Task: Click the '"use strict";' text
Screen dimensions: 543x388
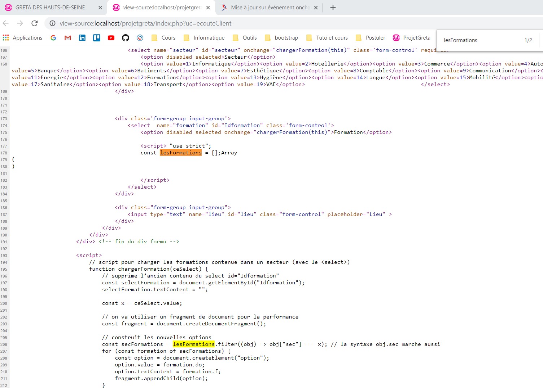Action: click(191, 146)
